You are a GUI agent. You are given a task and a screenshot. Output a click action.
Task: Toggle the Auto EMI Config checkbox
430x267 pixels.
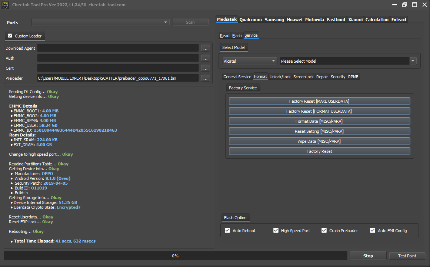373,230
